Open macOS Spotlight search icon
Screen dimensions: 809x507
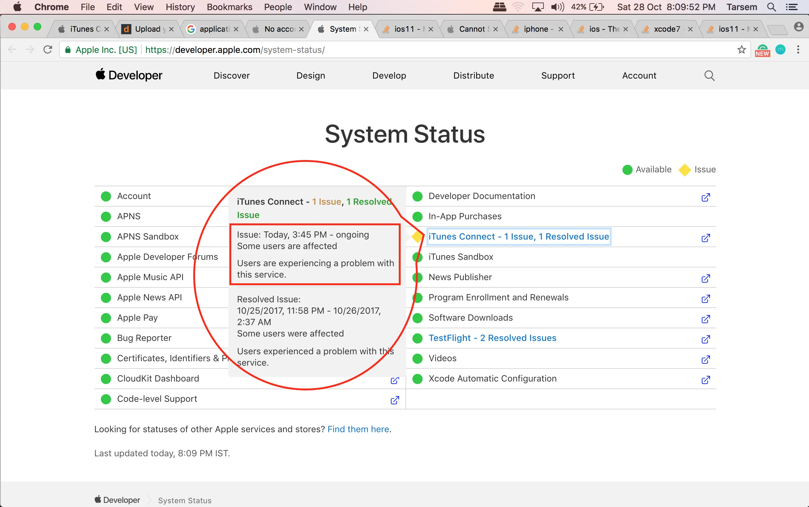(771, 7)
